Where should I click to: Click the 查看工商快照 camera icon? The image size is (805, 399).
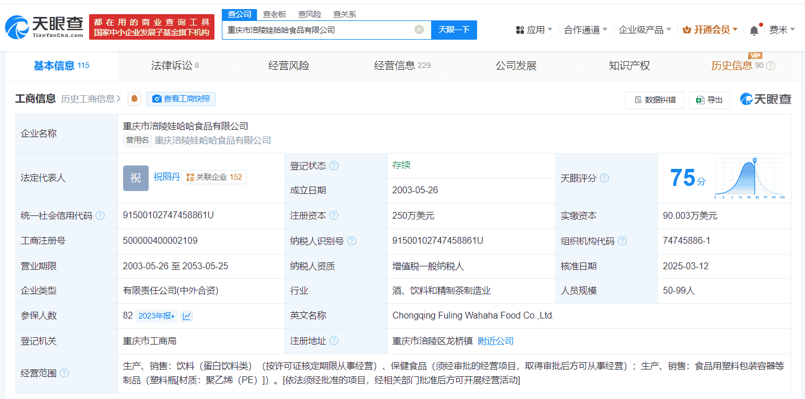coord(157,98)
